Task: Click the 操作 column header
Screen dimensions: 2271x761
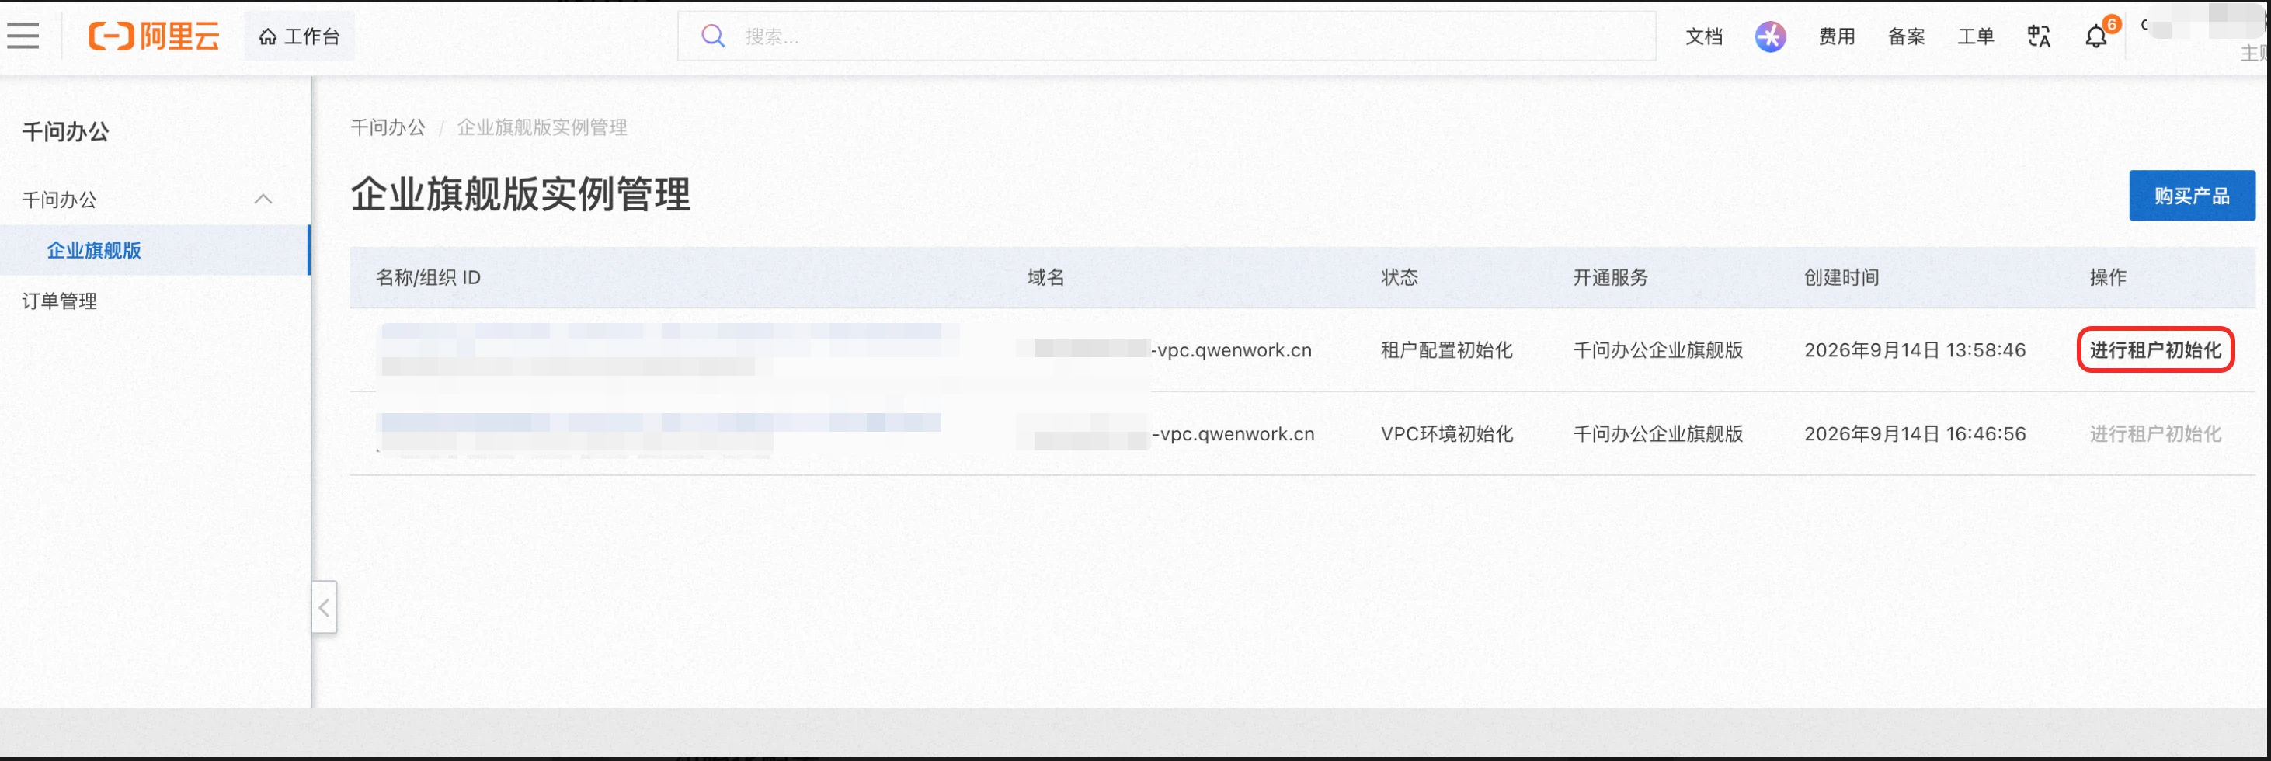Action: pyautogui.click(x=2108, y=278)
